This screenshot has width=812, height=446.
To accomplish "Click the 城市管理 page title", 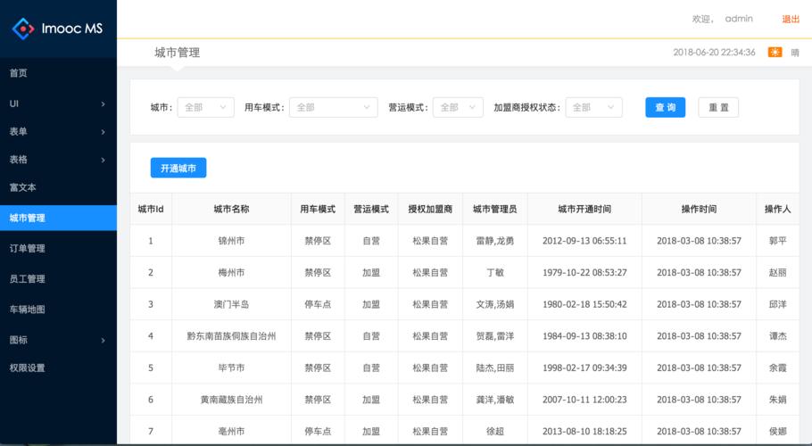I will 177,53.
